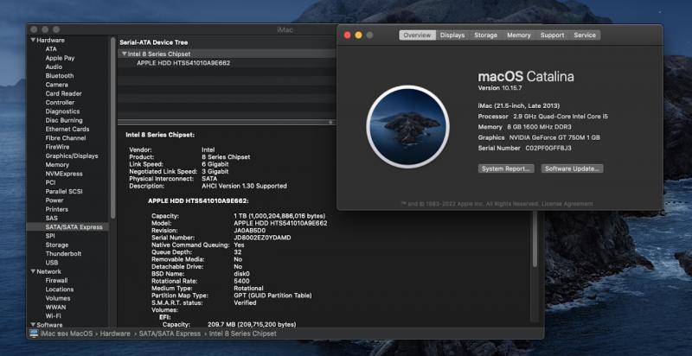The image size is (692, 356).
Task: Open Diagnostics section
Action: tap(62, 111)
